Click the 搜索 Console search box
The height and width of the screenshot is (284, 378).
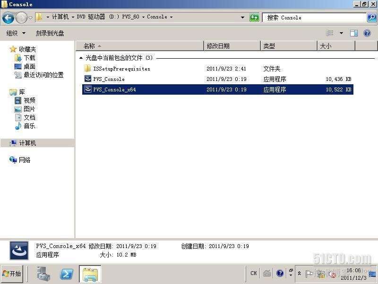tap(314, 18)
